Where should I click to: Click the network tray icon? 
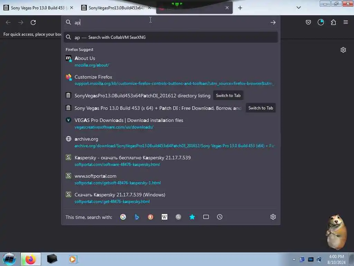click(x=311, y=259)
